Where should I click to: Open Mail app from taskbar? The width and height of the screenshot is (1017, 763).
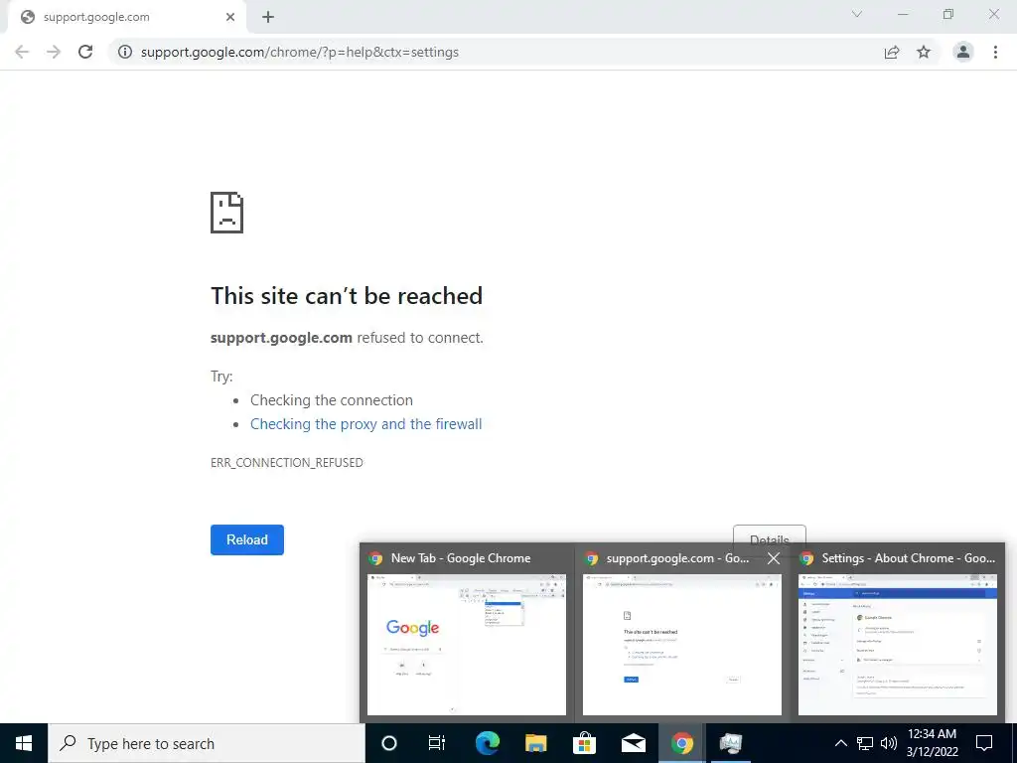(x=633, y=743)
